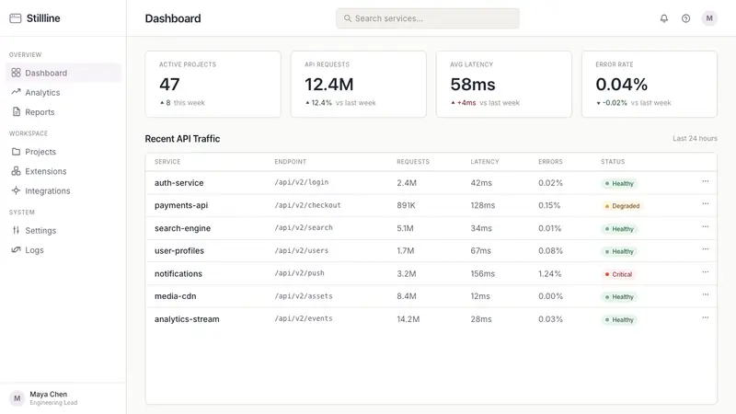Open more options for payments-api row
736x414 pixels.
click(705, 203)
